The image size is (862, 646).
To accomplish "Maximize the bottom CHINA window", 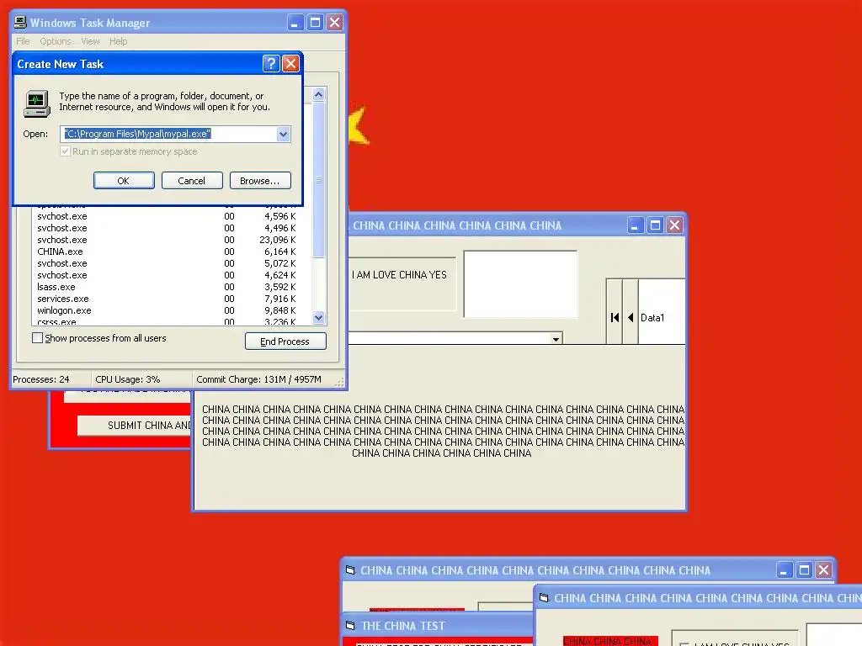I will coord(804,570).
